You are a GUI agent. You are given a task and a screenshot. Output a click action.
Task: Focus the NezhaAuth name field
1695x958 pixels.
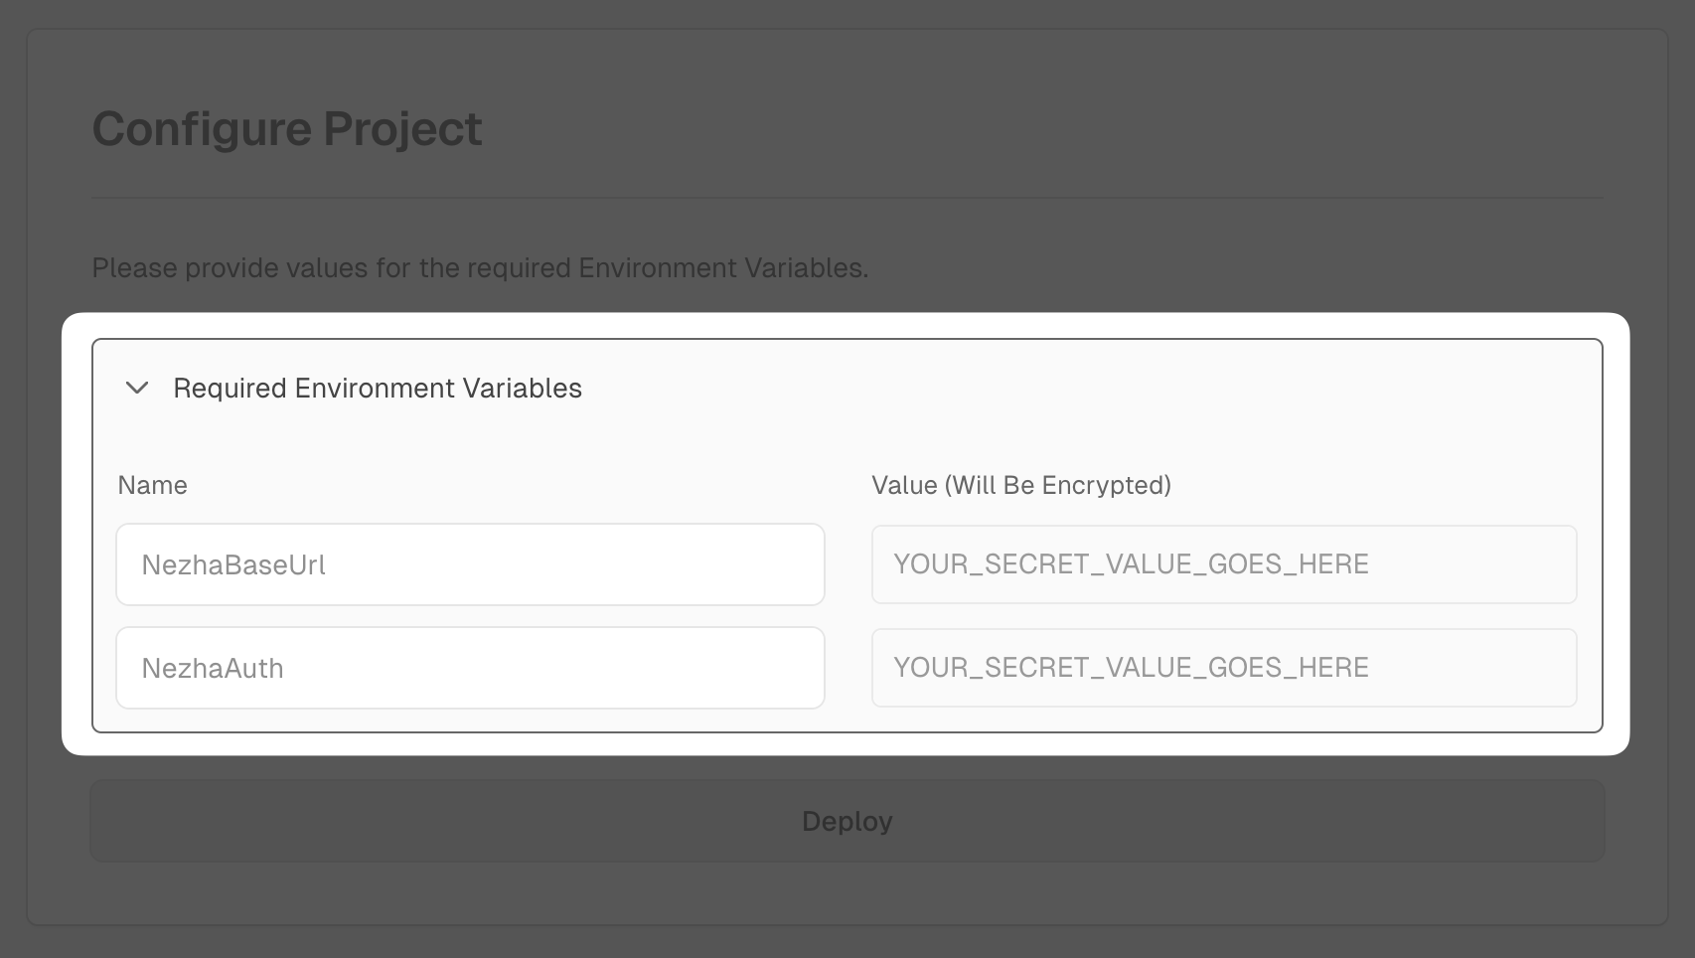470,668
